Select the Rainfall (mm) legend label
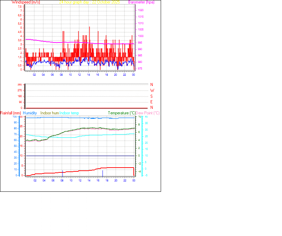 (x=11, y=113)
